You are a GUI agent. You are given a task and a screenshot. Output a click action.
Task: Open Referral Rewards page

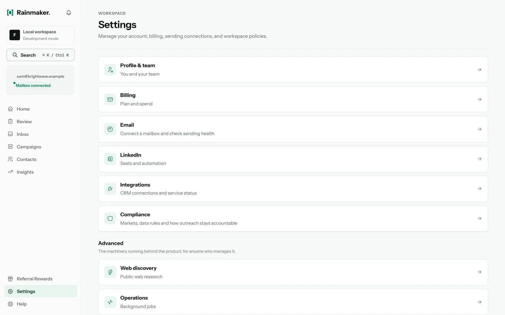click(40, 279)
